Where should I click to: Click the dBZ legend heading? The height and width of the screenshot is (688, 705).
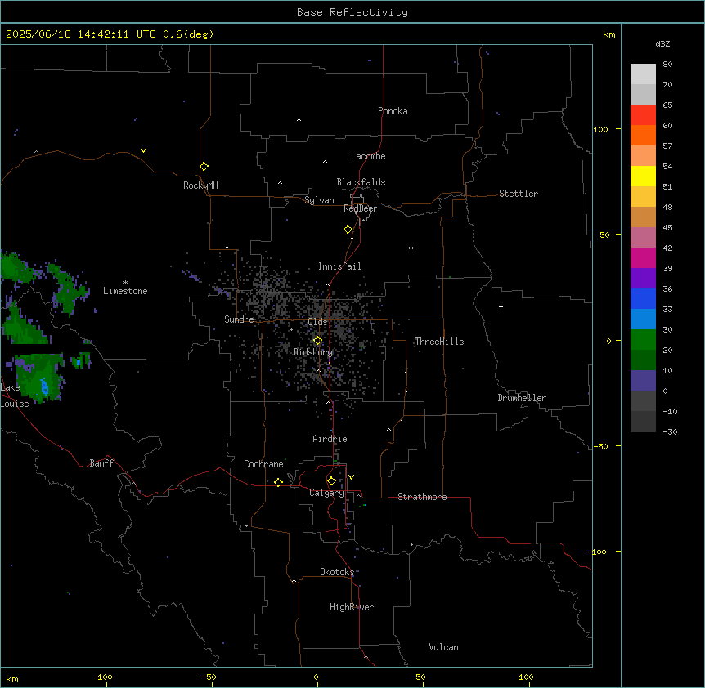point(662,43)
